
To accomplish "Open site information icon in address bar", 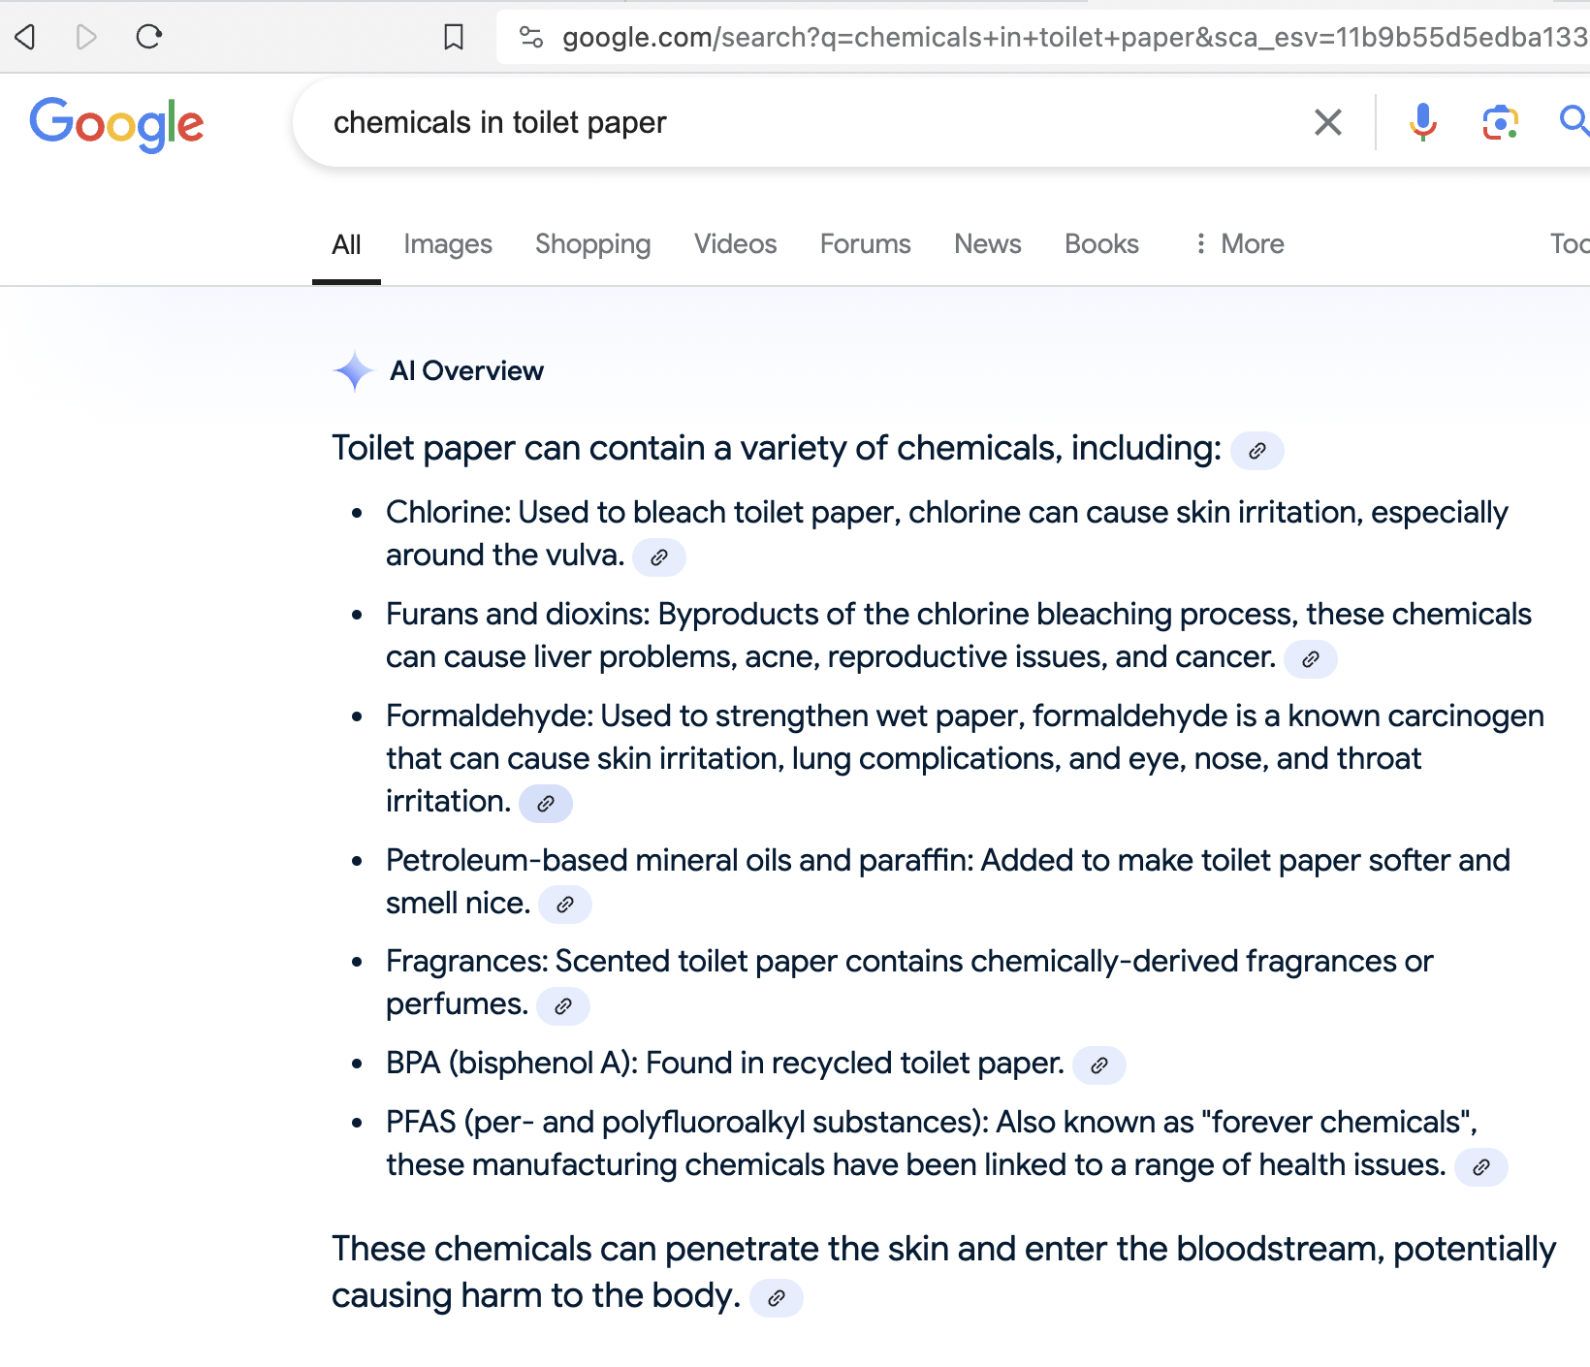I will click(x=530, y=37).
